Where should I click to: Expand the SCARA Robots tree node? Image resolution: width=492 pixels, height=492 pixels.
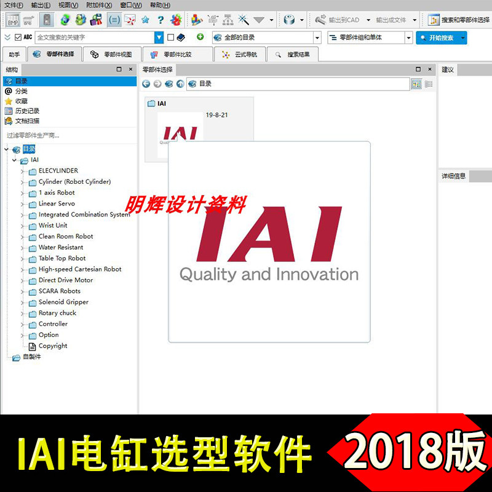23,292
